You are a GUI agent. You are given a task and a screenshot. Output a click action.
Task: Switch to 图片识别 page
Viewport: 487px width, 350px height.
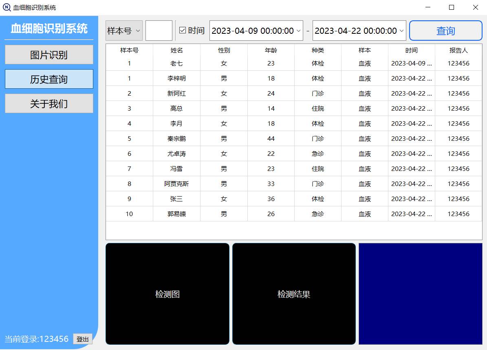[49, 55]
